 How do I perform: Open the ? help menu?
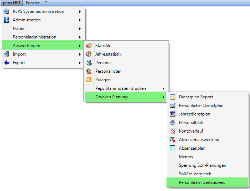point(46,3)
